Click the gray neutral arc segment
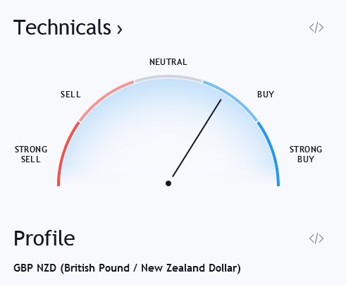 coord(168,77)
